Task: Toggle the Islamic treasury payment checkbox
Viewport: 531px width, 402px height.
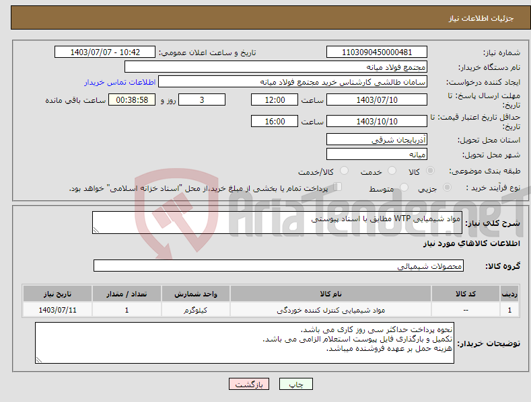Action: click(x=338, y=186)
